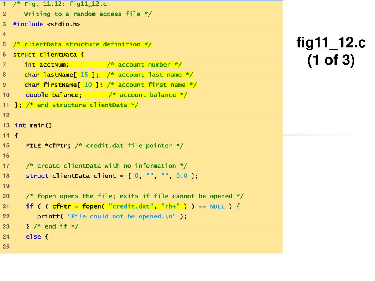The width and height of the screenshot is (375, 281).
Task: Click the "0.0" value on line 18
Action: pos(182,176)
